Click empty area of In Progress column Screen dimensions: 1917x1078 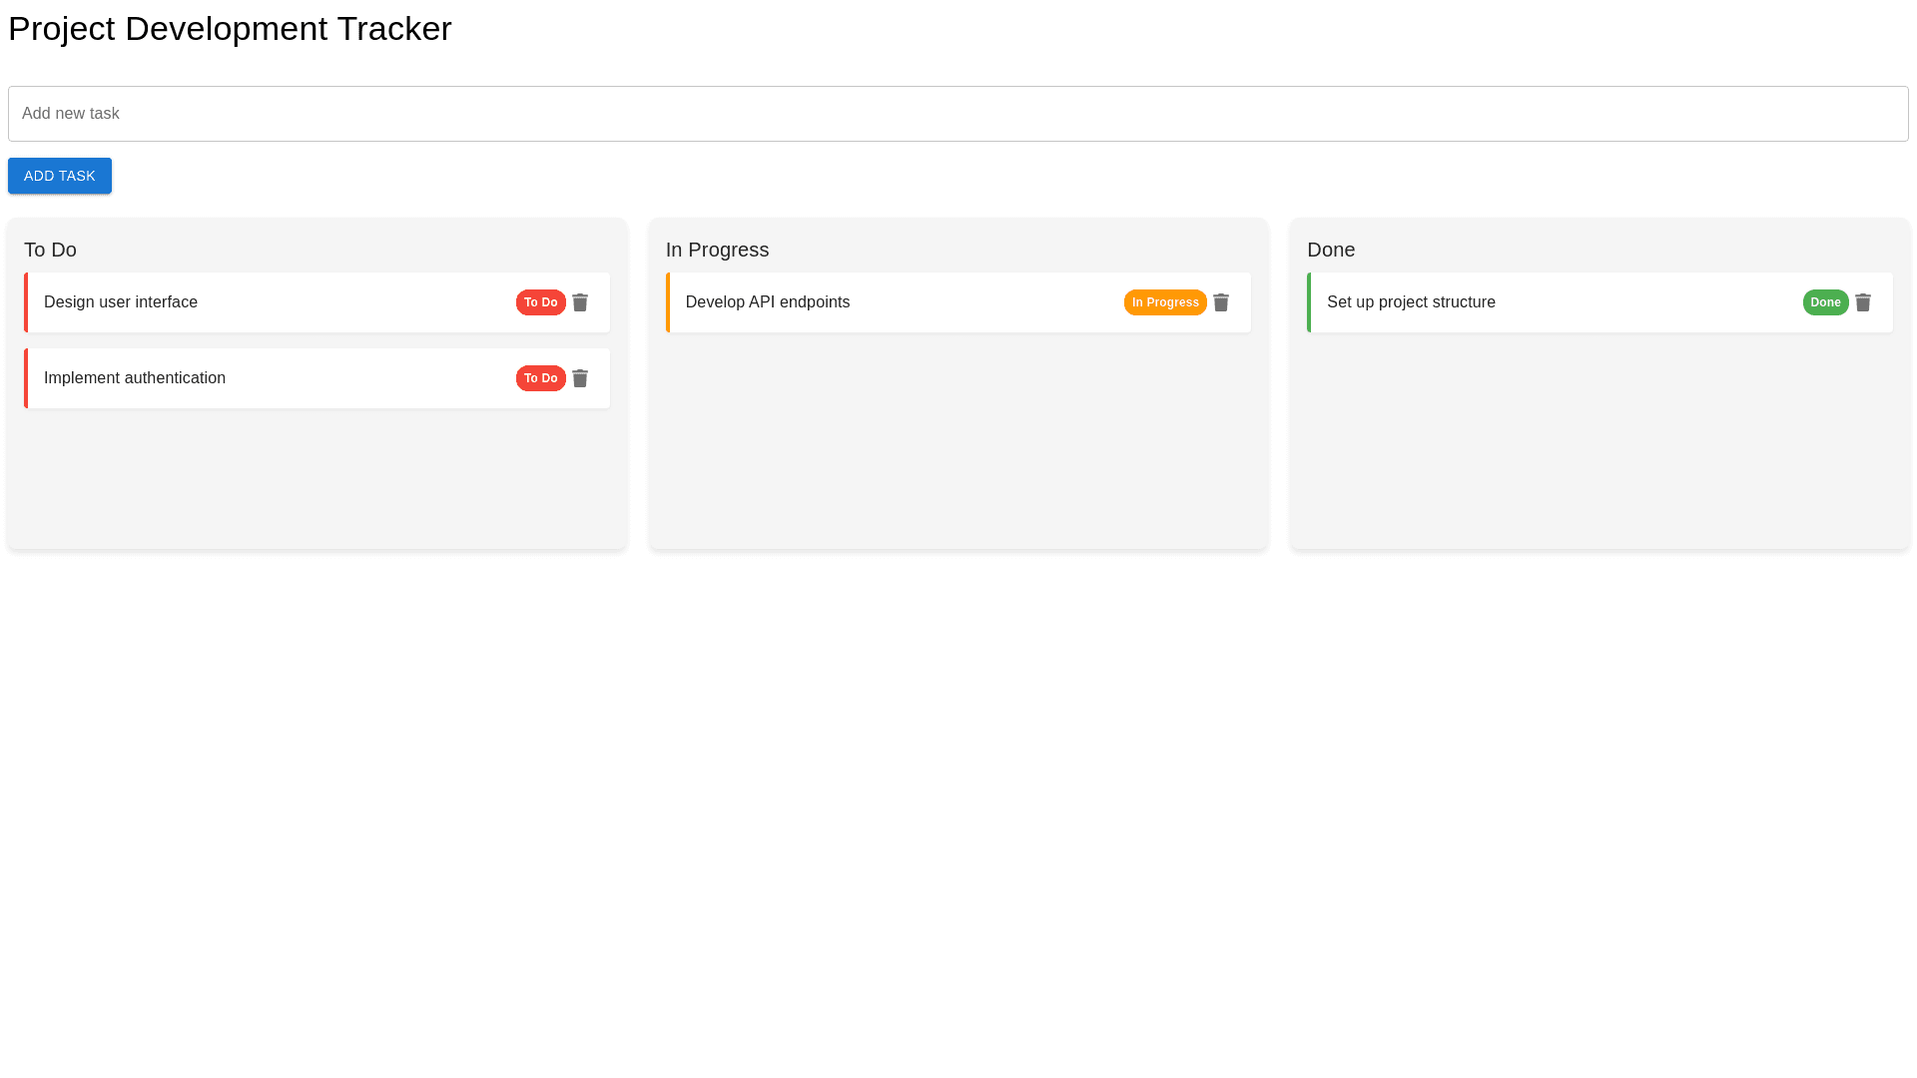(958, 449)
